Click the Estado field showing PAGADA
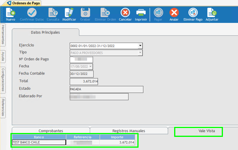238x150 pixels. 106,89
